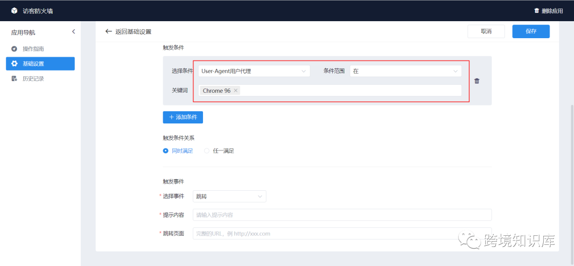This screenshot has height=266, width=574.
Task: Click the 取消 button
Action: click(x=486, y=31)
